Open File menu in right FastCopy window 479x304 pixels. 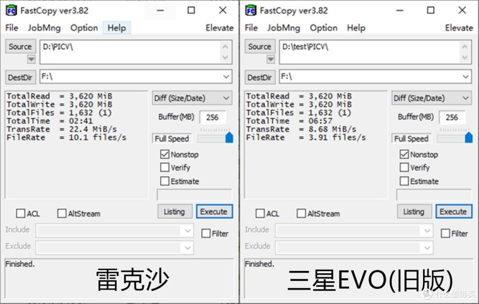coord(251,28)
